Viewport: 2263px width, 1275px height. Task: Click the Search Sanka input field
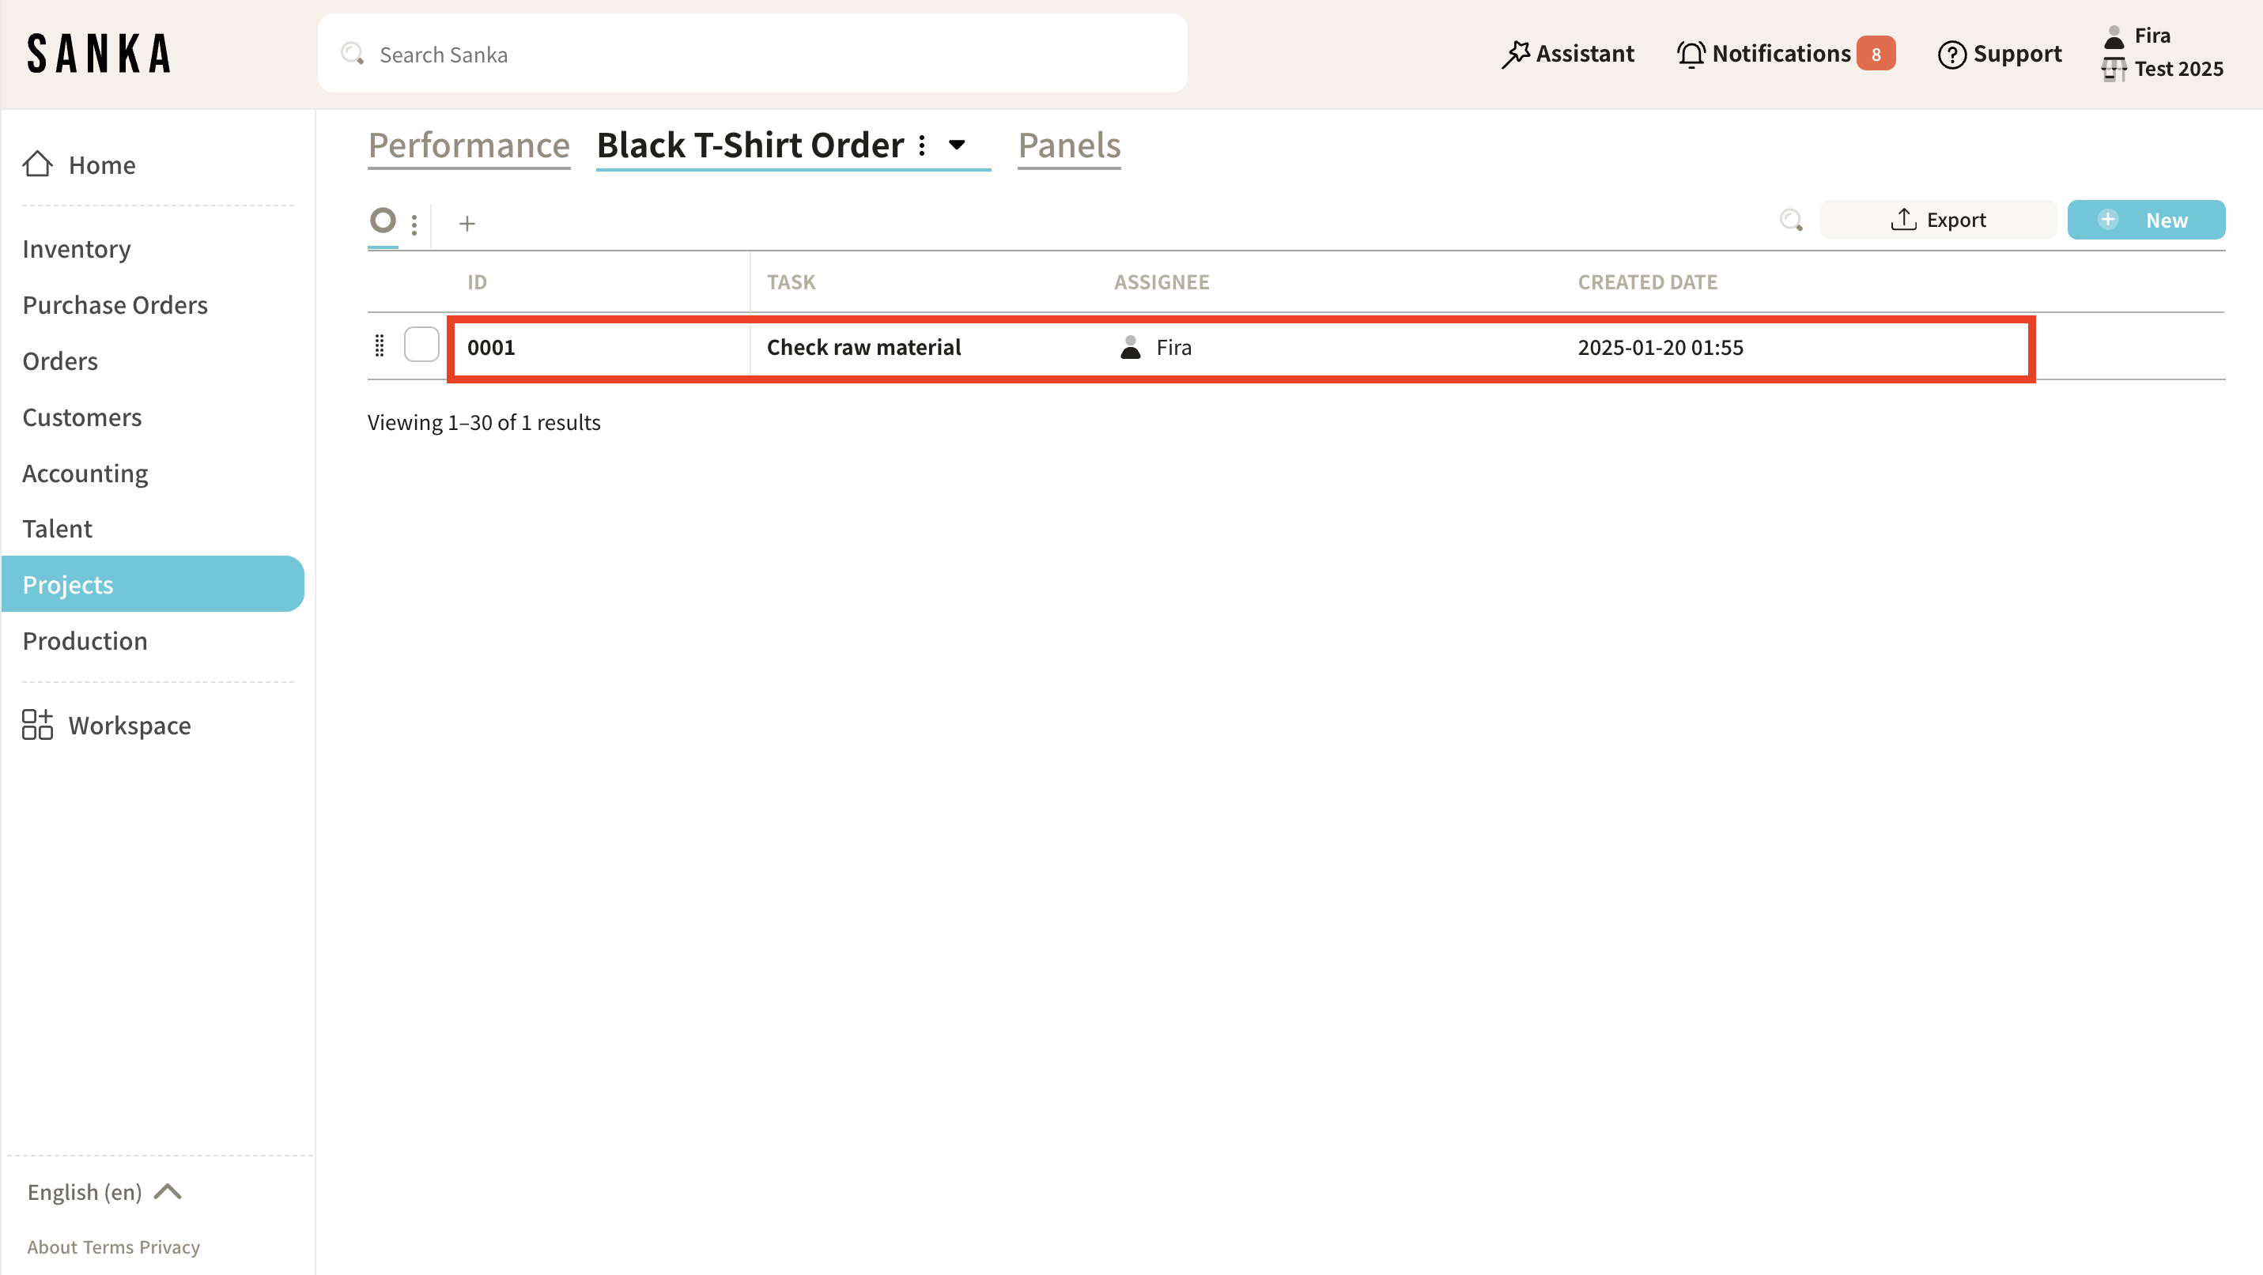752,55
